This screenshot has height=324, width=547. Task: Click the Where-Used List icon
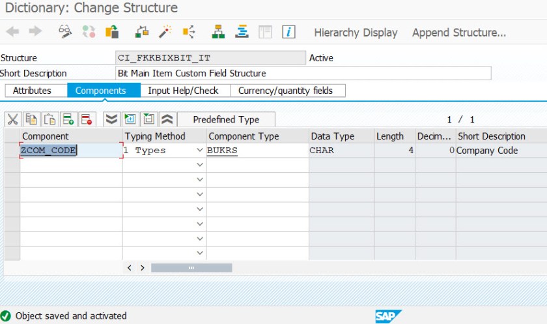(189, 32)
